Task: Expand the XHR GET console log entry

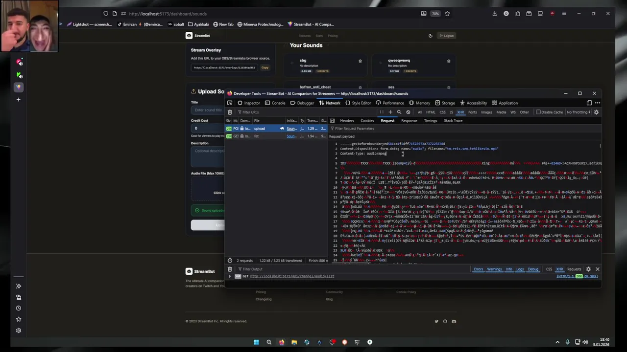Action: click(230, 276)
